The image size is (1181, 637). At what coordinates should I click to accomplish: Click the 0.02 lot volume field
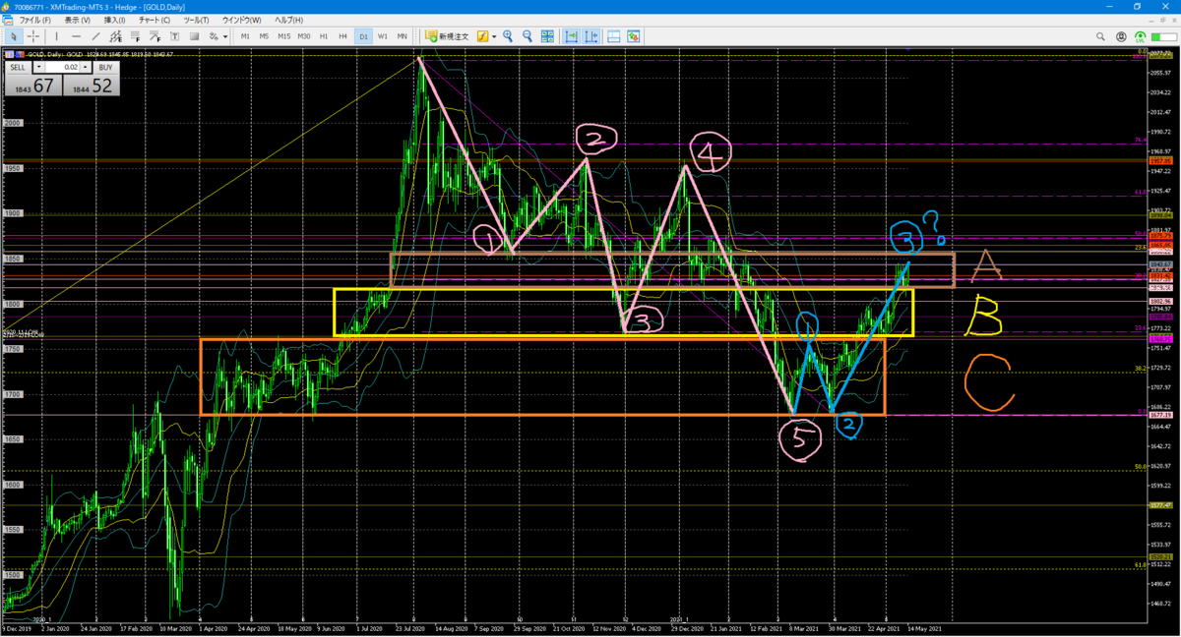click(x=62, y=68)
